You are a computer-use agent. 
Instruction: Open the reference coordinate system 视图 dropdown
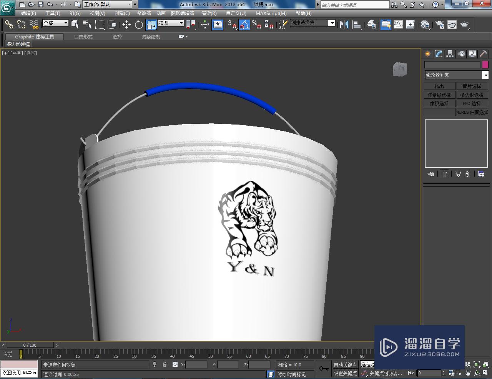pos(171,23)
